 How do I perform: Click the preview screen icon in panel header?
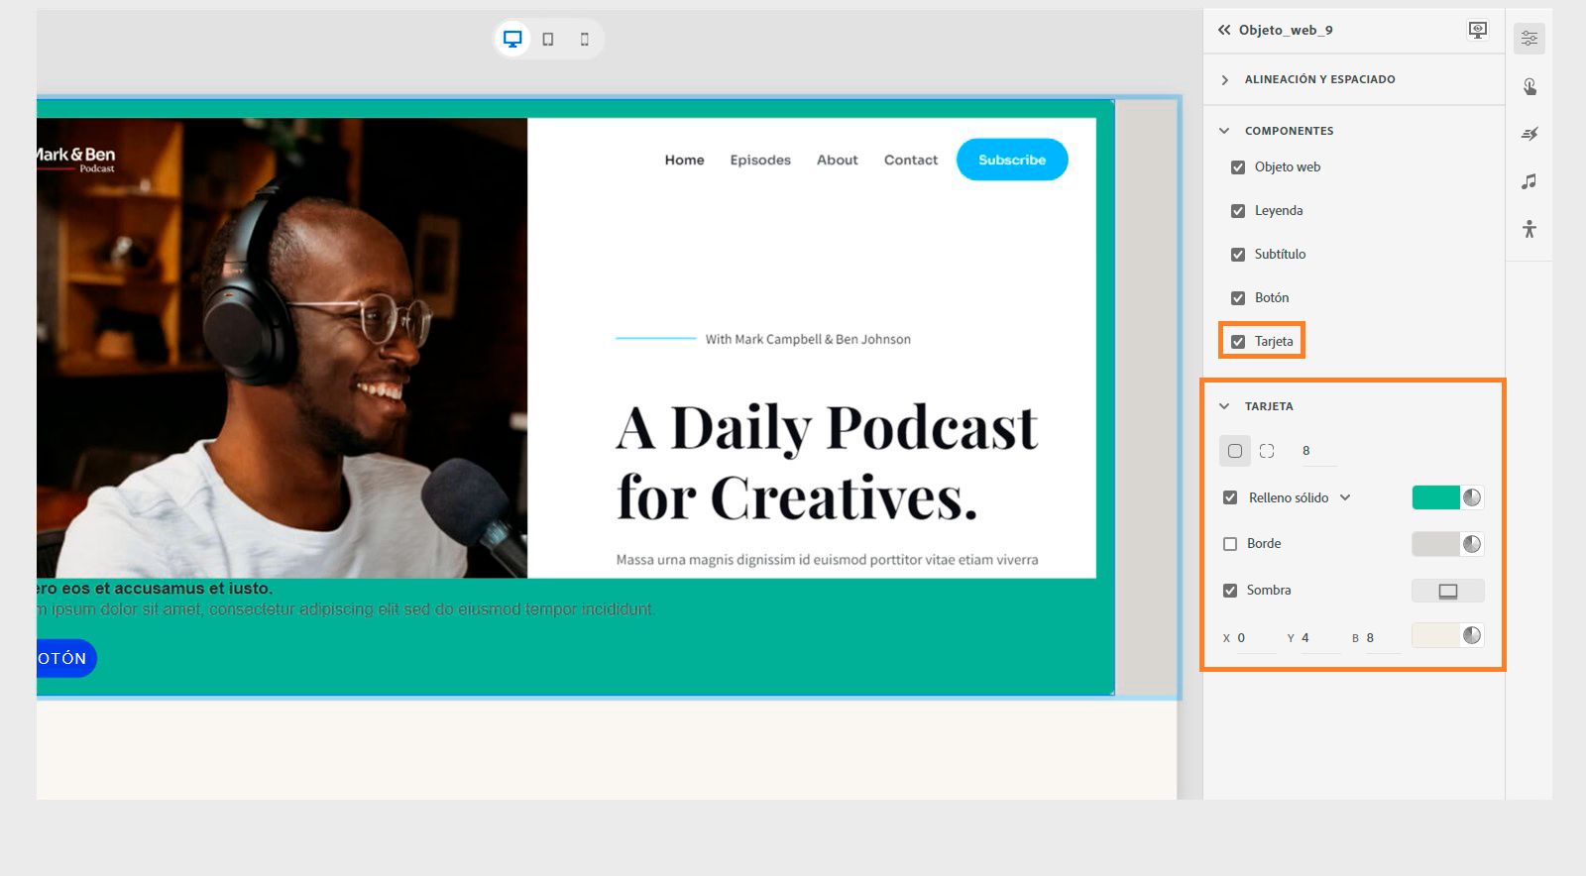pos(1477,30)
